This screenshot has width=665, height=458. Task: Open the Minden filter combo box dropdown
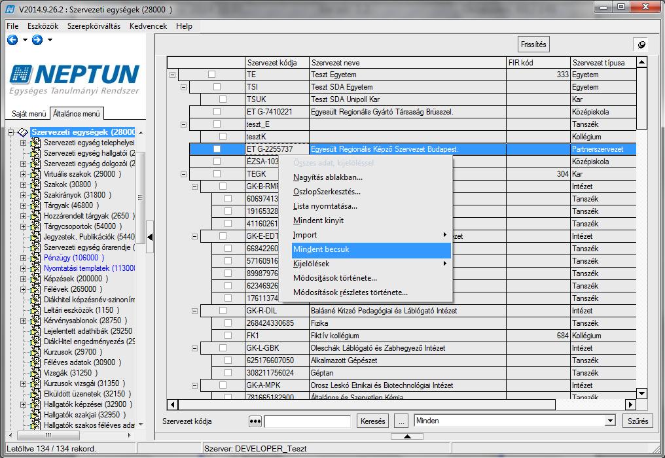click(x=610, y=421)
